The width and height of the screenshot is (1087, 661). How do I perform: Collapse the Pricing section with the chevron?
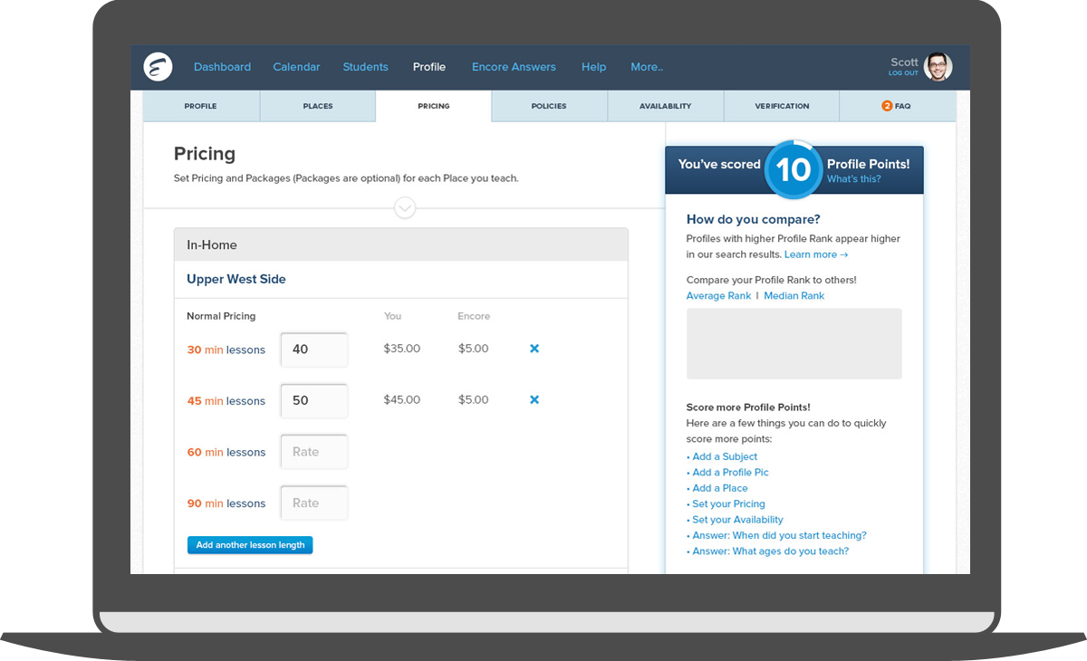[405, 208]
